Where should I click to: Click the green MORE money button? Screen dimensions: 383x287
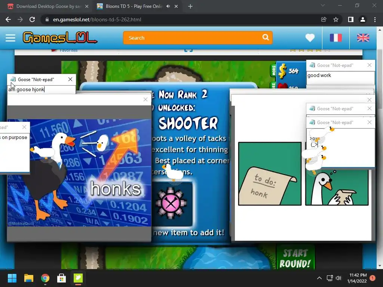point(273,70)
